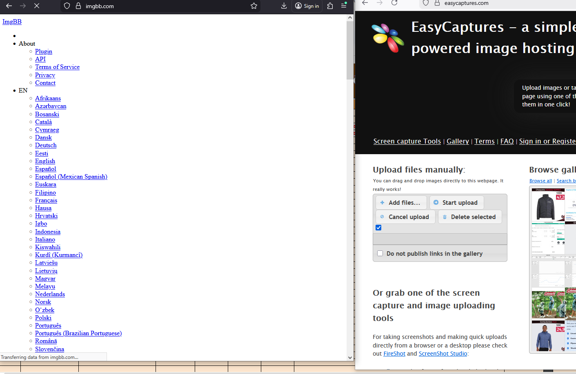Uncheck the blue checkbox below Cancel upload

point(378,228)
